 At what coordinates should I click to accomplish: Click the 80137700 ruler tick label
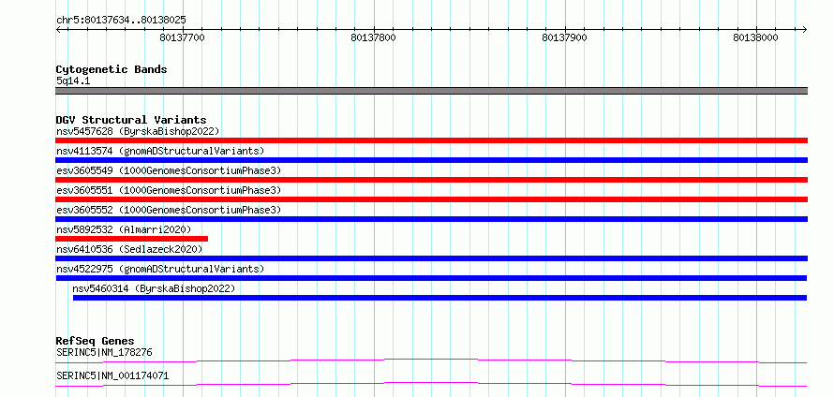pos(183,37)
